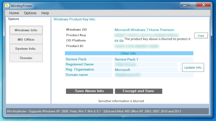Switch to the MS Office section
Viewport: 216px width, 121px height.
(x=26, y=40)
